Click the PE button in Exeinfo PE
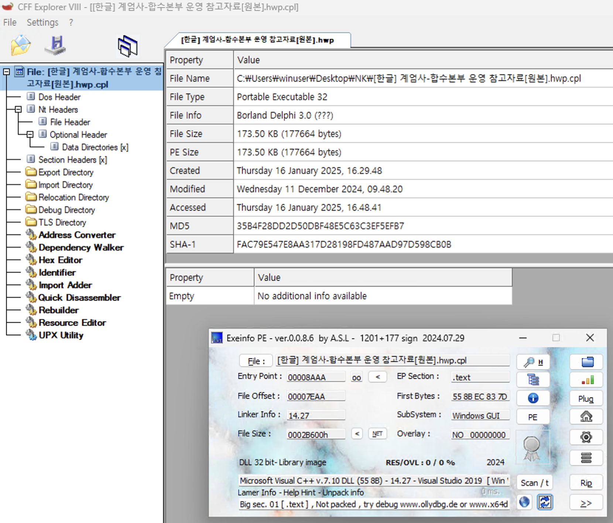The height and width of the screenshot is (523, 613). [x=533, y=417]
